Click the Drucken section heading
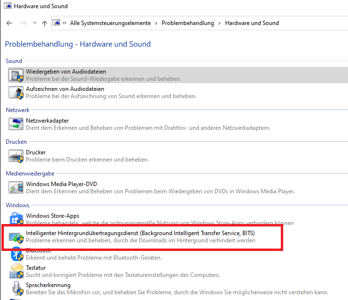The image size is (348, 300). (x=16, y=142)
